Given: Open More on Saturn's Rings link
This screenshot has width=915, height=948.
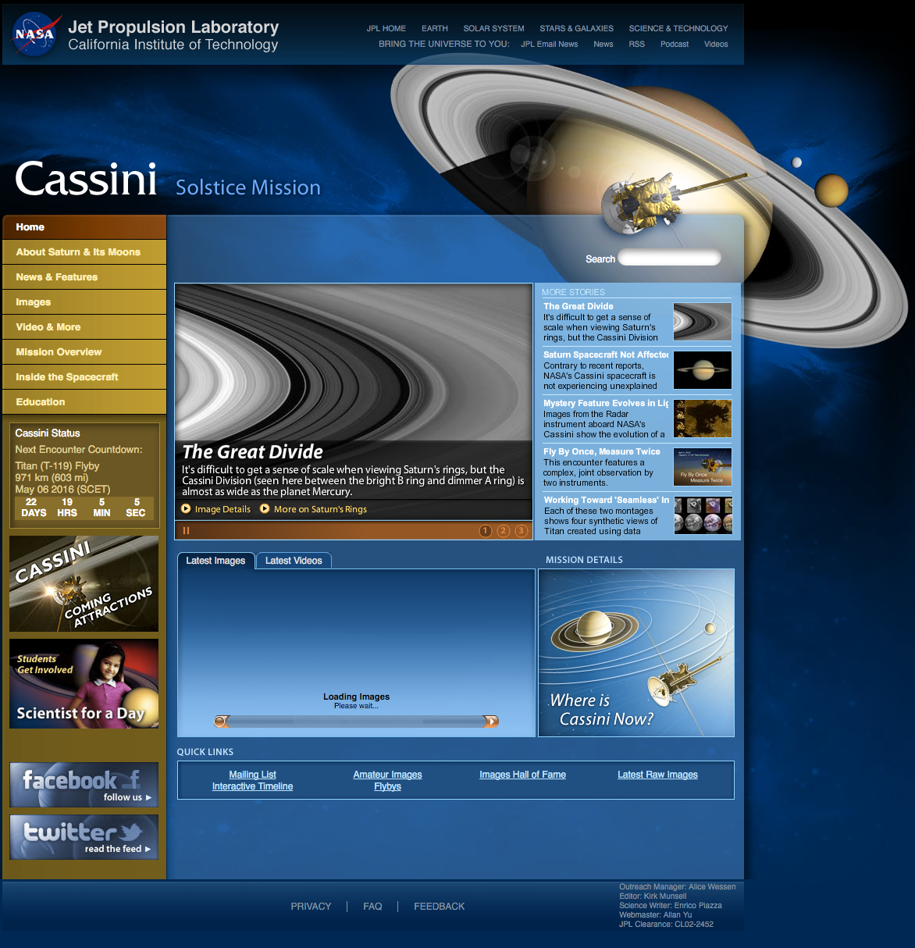Looking at the screenshot, I should point(320,509).
